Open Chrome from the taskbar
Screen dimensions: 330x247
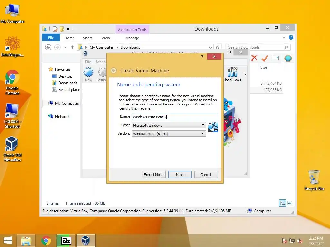46,241
